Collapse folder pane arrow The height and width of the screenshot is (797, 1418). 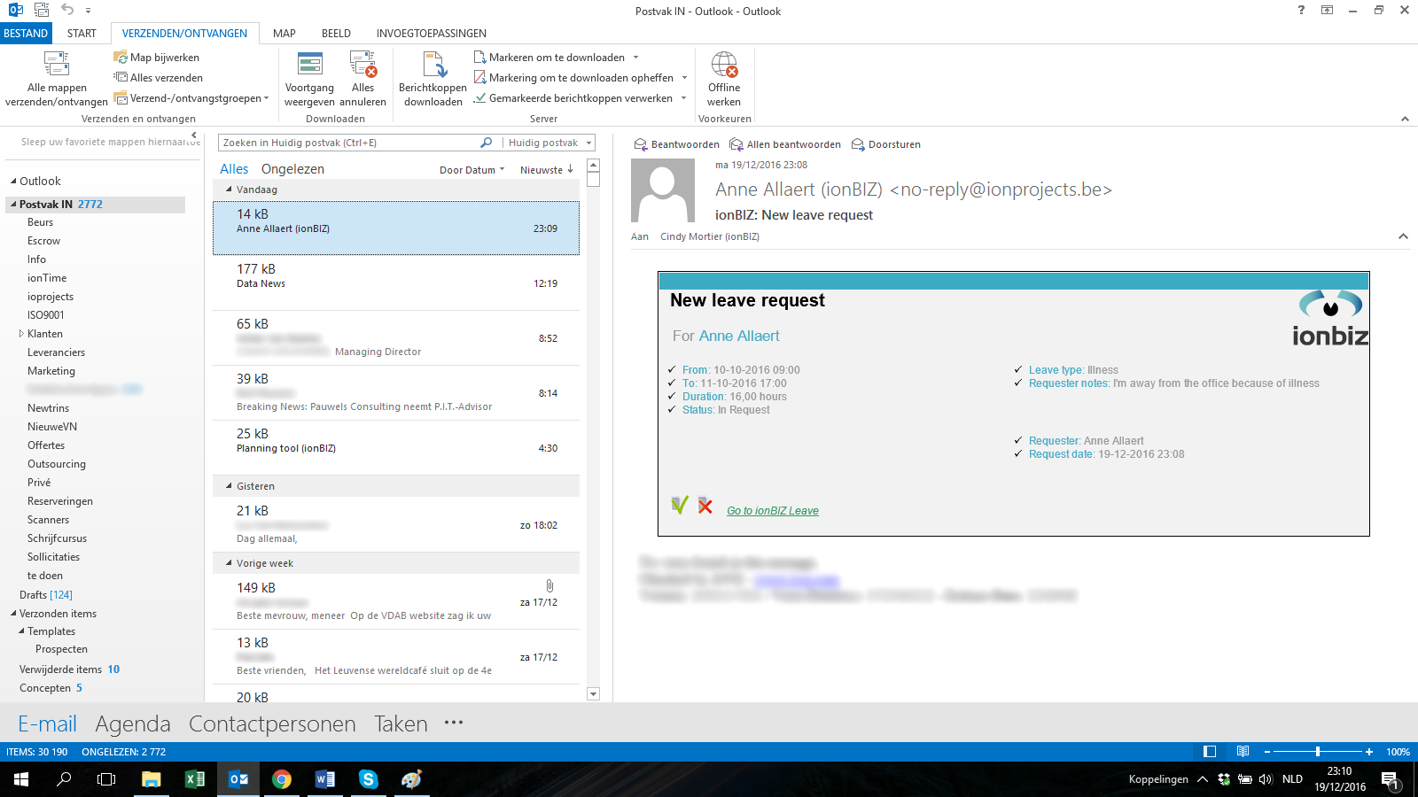pyautogui.click(x=194, y=135)
